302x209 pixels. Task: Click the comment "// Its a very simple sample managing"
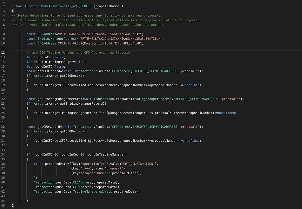90,25
